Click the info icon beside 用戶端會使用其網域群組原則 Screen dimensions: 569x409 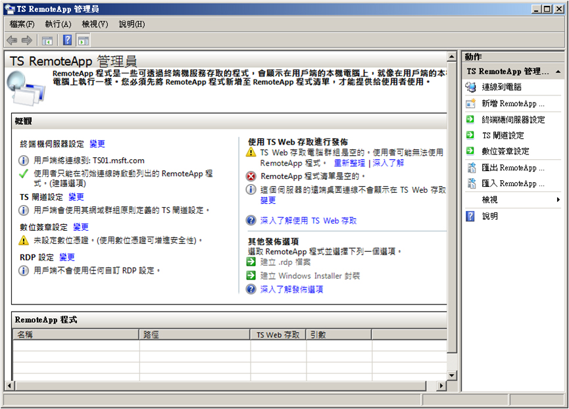click(24, 210)
